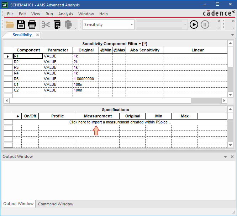Open the Analysis menu
237x216 pixels.
pyautogui.click(x=65, y=14)
